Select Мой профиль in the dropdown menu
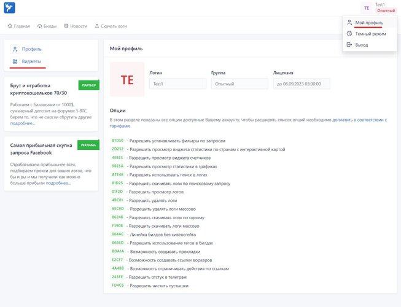This screenshot has width=401, height=307. tap(370, 23)
